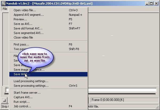160x110 pixels.
Task: Select Close video file
Action: [48, 37]
